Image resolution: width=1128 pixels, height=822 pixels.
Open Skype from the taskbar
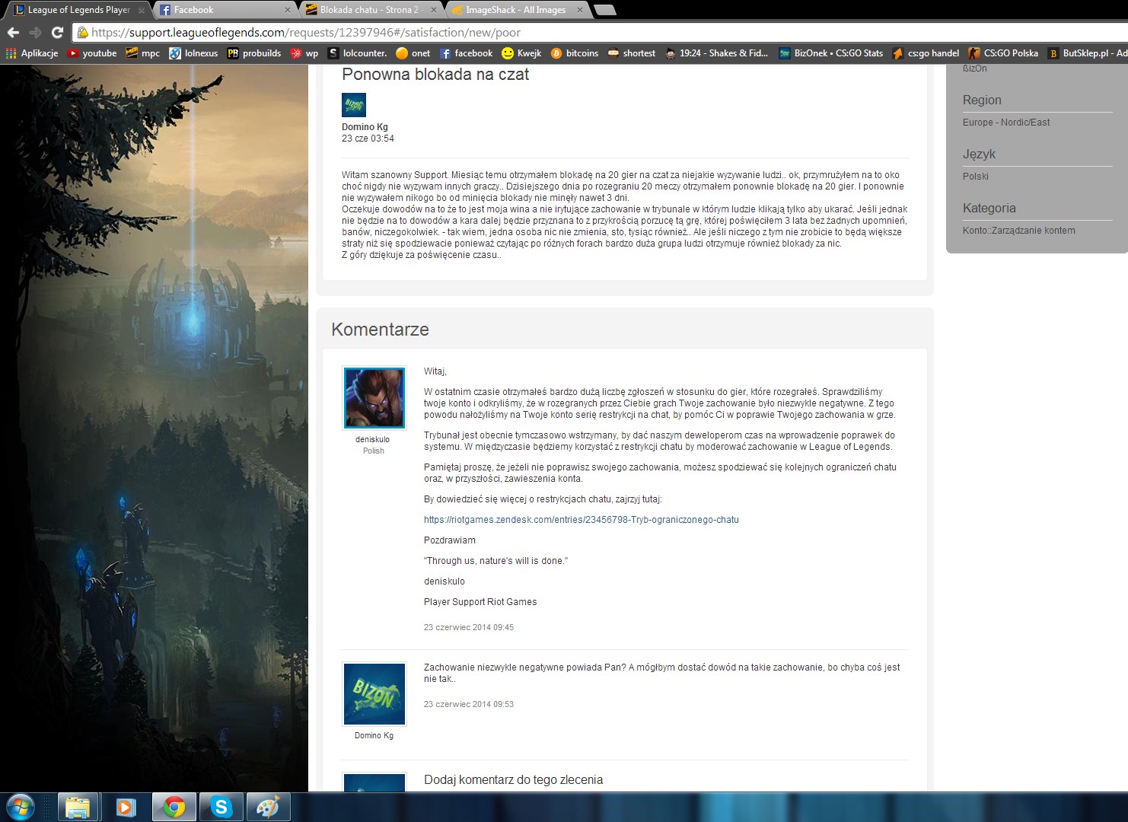[x=221, y=807]
